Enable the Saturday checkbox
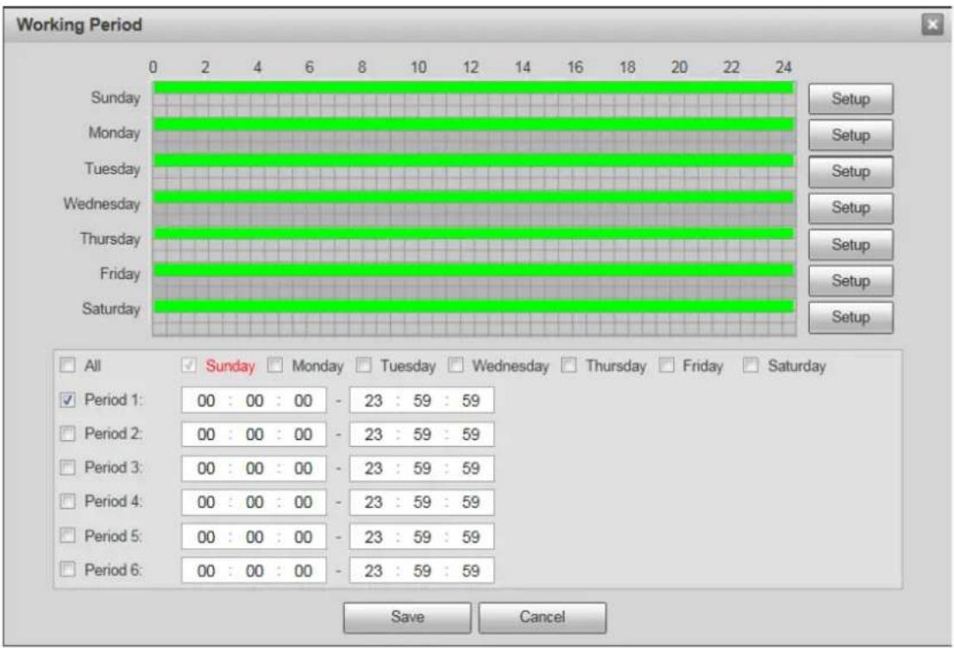The width and height of the screenshot is (954, 648). pos(750,365)
